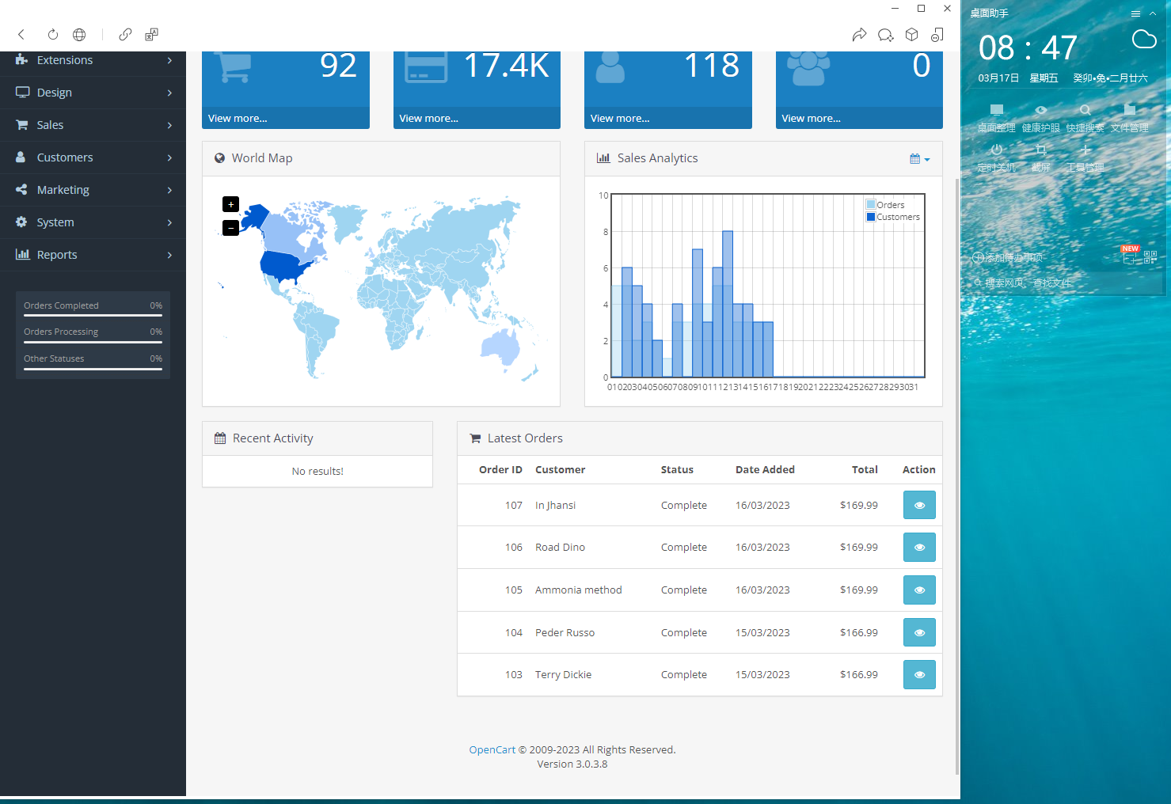Click the Other Statuses progress bar

point(93,369)
